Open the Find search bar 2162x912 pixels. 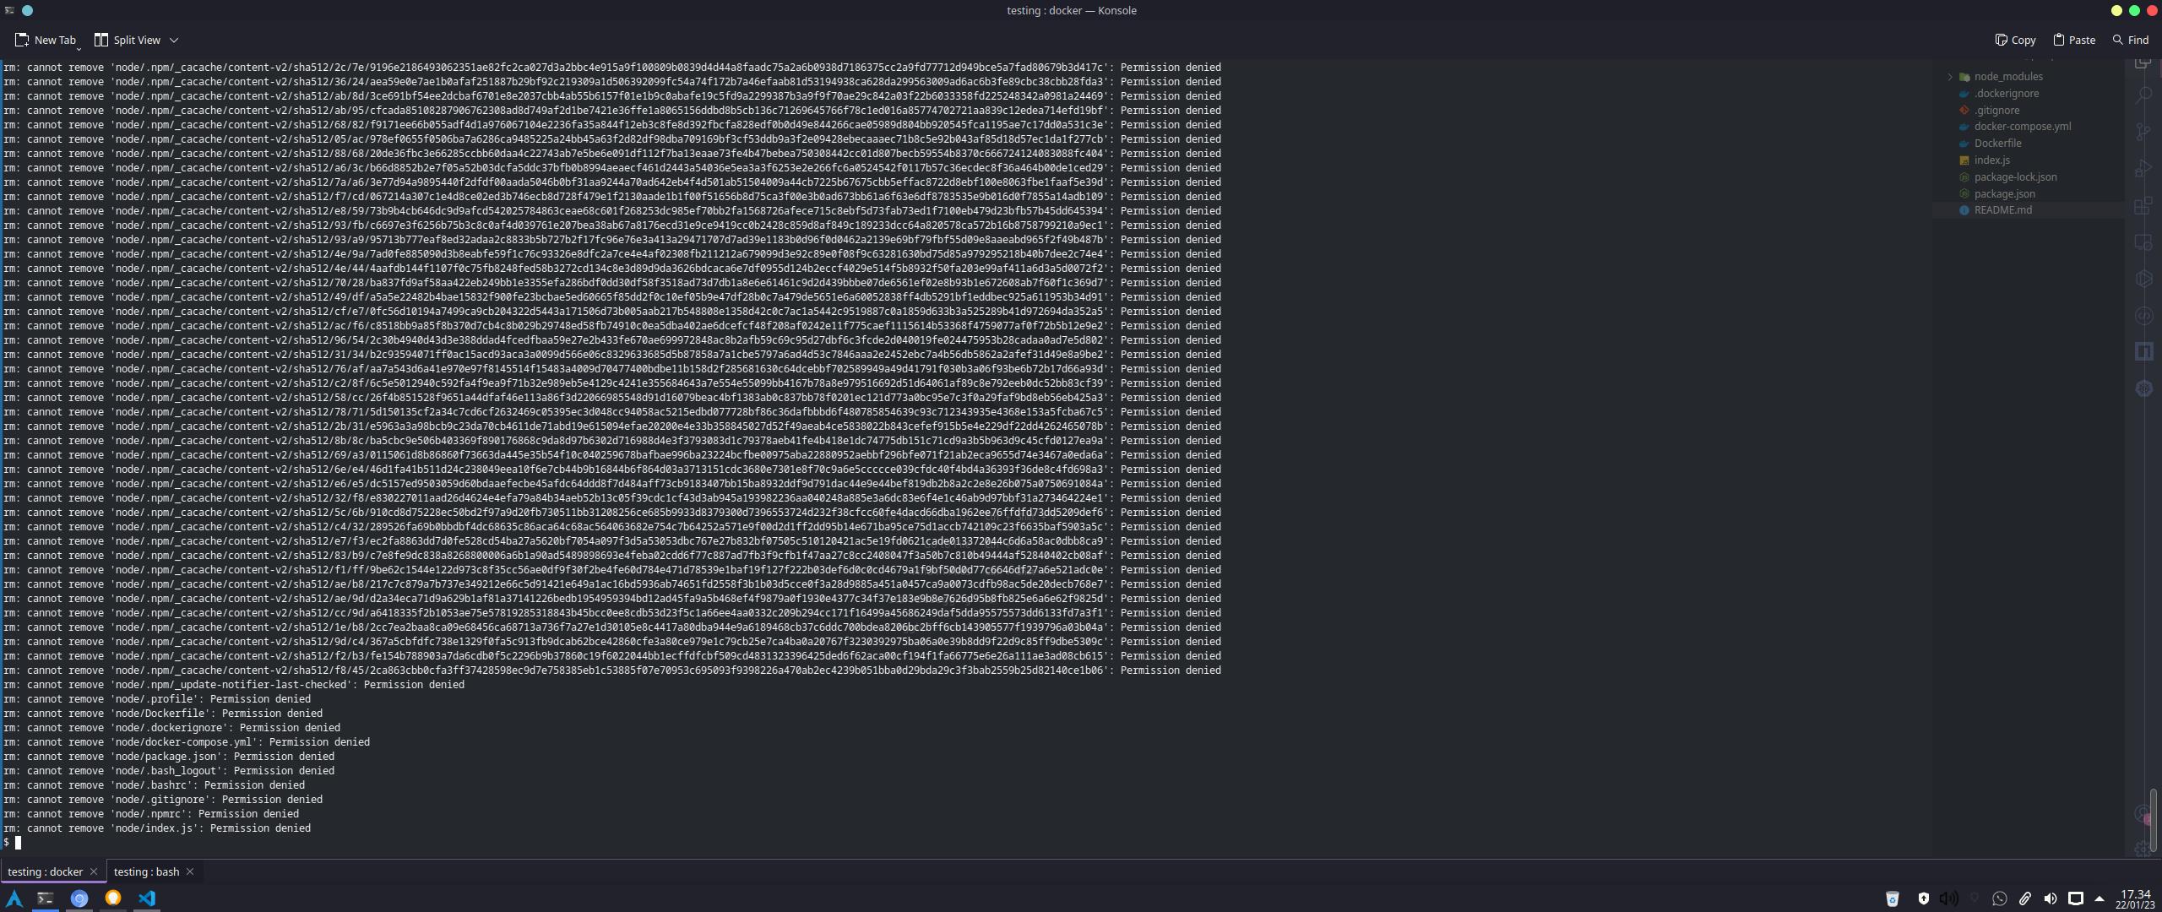point(2130,40)
